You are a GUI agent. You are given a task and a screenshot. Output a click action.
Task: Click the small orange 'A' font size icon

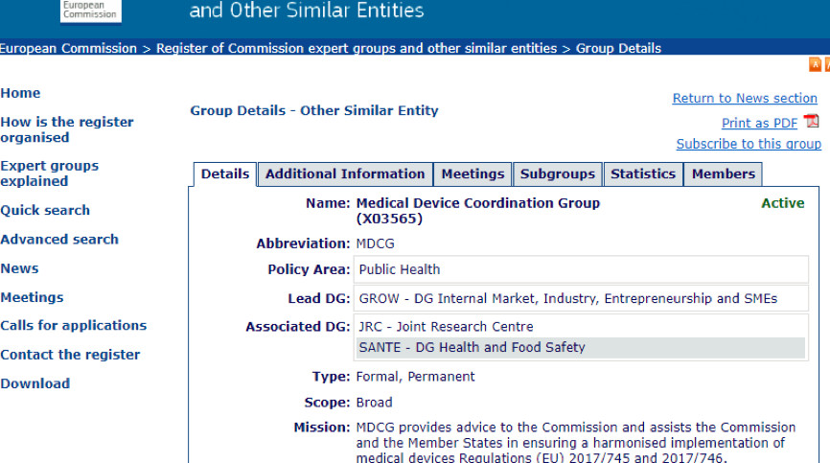(x=816, y=65)
